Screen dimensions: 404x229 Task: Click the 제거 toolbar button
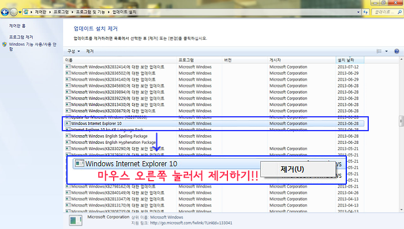click(89, 51)
